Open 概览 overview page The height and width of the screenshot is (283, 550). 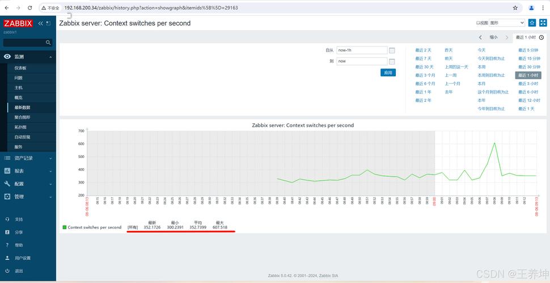(x=18, y=98)
